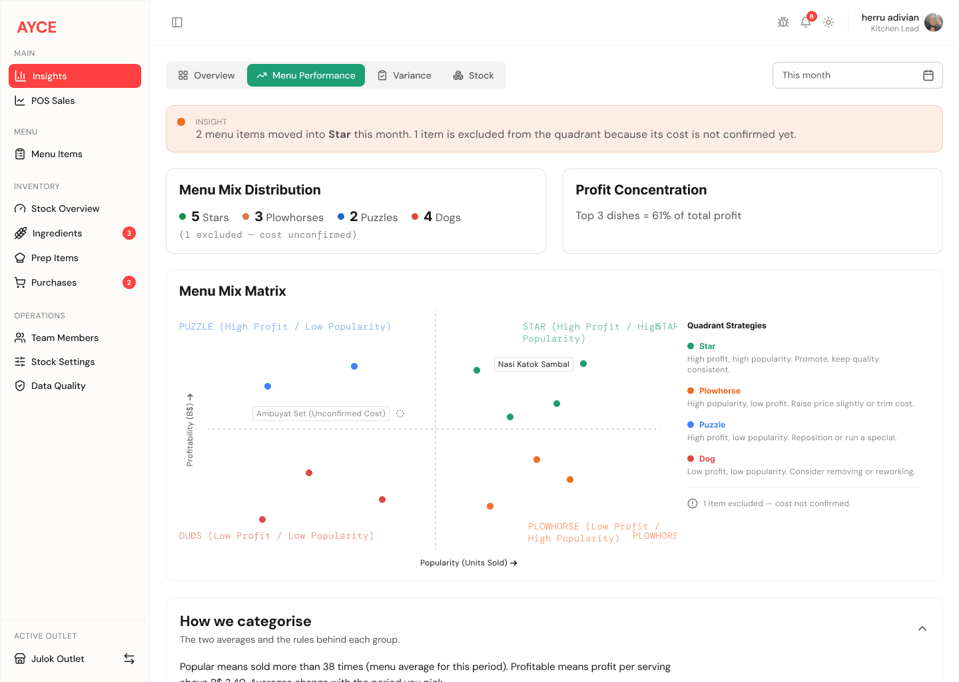Click the Ambuyat Set (Unconfirmed Cost) label
The height and width of the screenshot is (682, 959).
tap(321, 414)
